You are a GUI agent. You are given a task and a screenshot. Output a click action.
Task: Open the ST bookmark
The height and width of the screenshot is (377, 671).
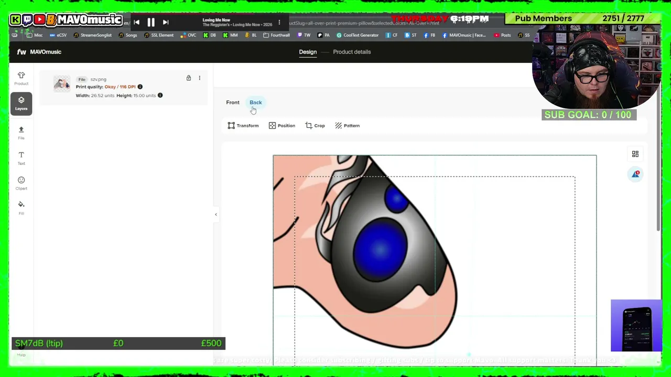[410, 35]
